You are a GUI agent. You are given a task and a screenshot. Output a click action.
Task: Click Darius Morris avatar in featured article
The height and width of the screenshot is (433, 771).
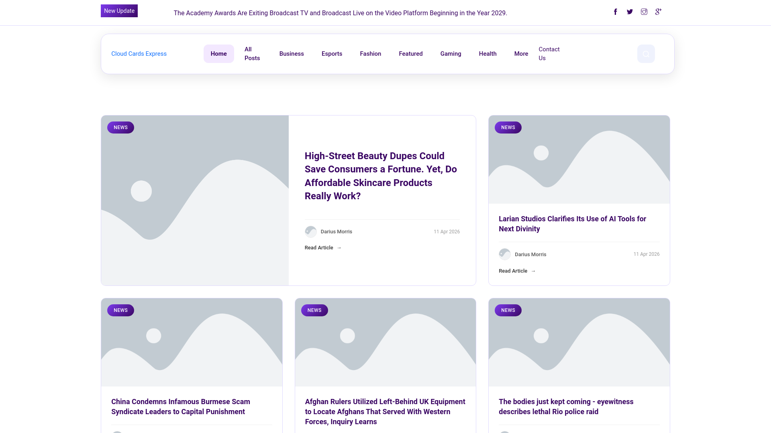(x=310, y=232)
